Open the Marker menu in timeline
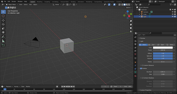The image size is (177, 94). click(28, 87)
